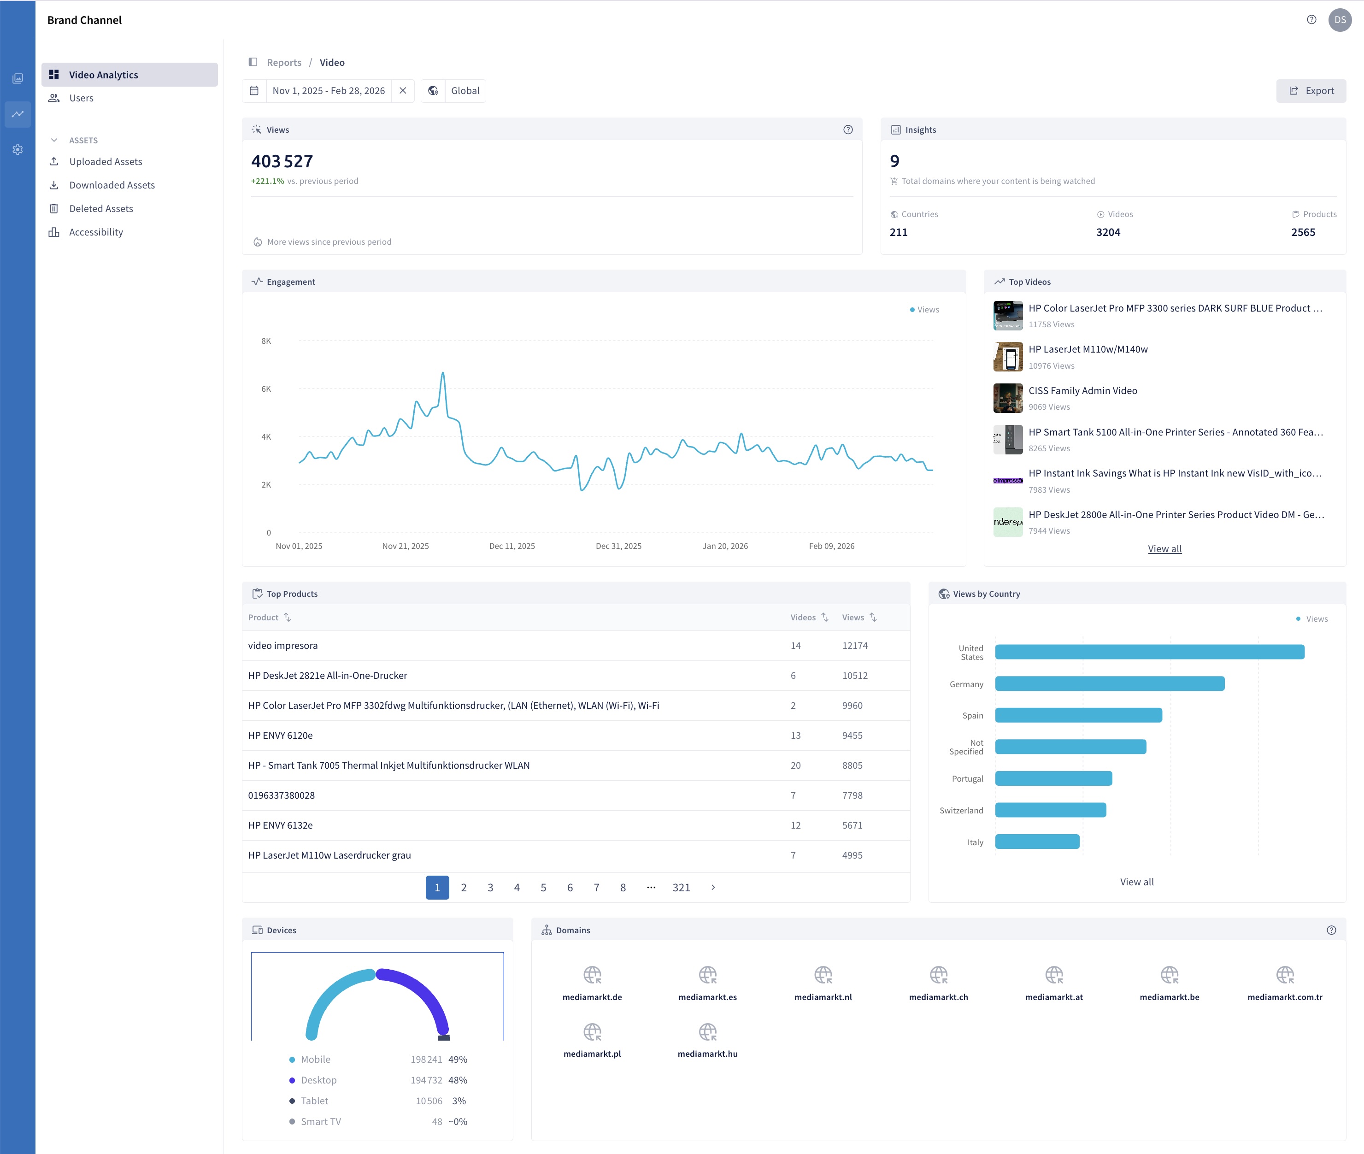This screenshot has height=1154, width=1364.
Task: Toggle the Views legend in Engagement chart
Action: (x=924, y=310)
